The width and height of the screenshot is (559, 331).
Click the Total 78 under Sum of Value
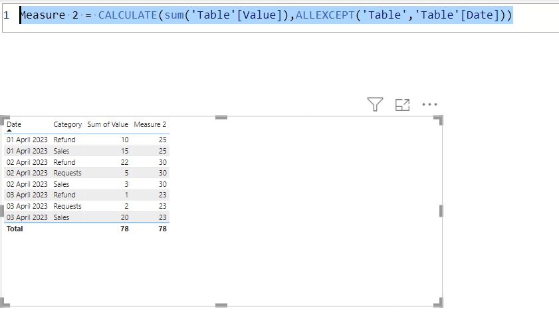pos(124,229)
